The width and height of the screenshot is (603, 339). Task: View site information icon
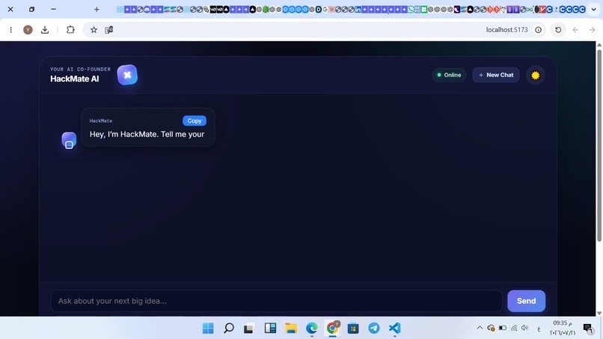click(x=539, y=30)
